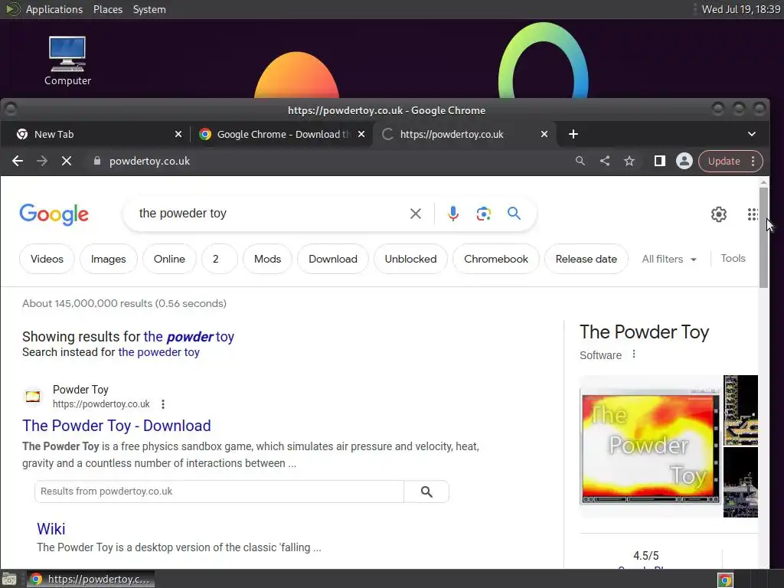Search by image with Google Lens icon
Image resolution: width=784 pixels, height=588 pixels.
coord(484,214)
